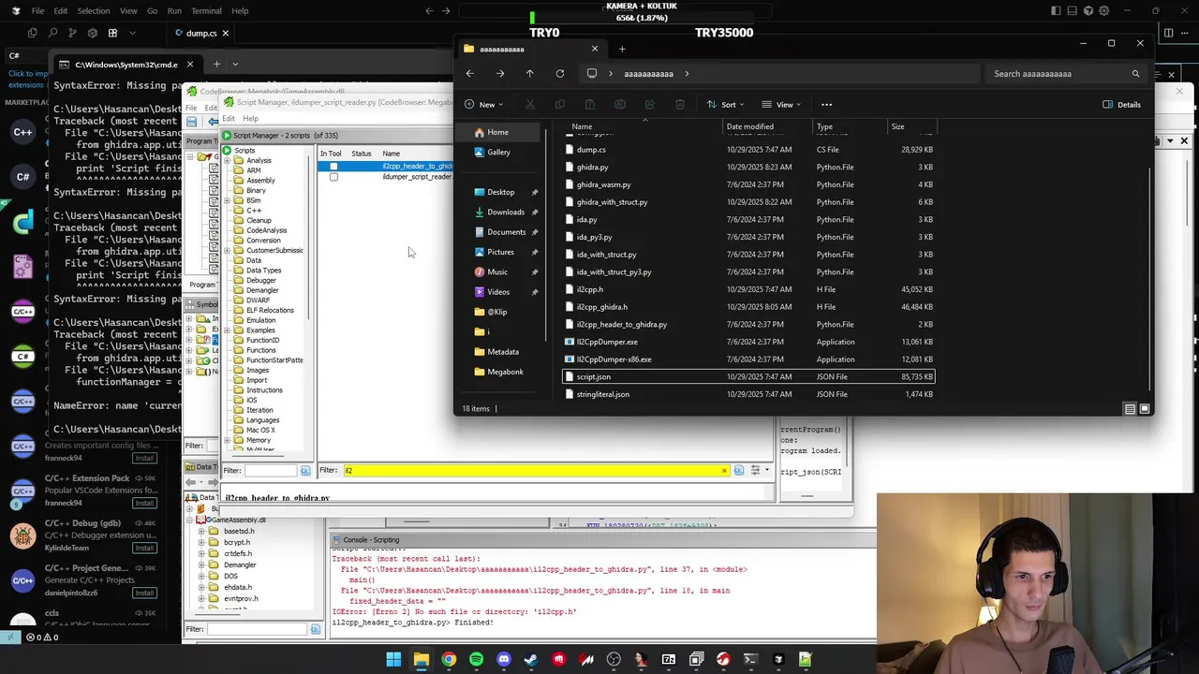
Task: Open Spotify from the taskbar
Action: click(x=476, y=659)
